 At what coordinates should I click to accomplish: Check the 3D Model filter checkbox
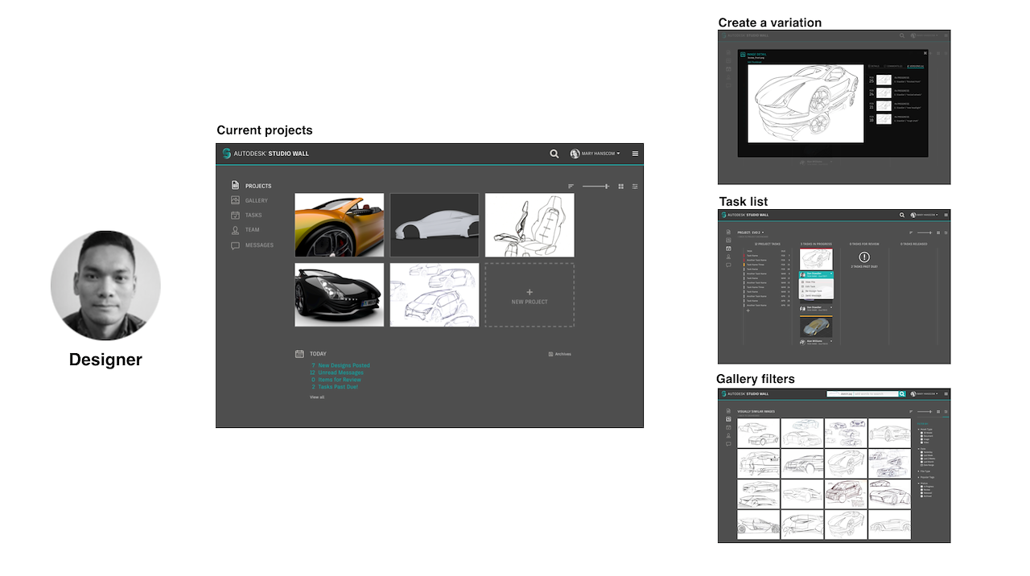tap(922, 433)
